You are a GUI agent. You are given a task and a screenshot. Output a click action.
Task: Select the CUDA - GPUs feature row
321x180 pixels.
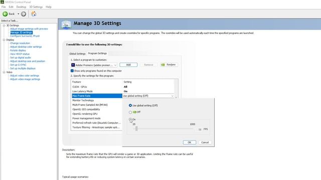click(x=122, y=86)
